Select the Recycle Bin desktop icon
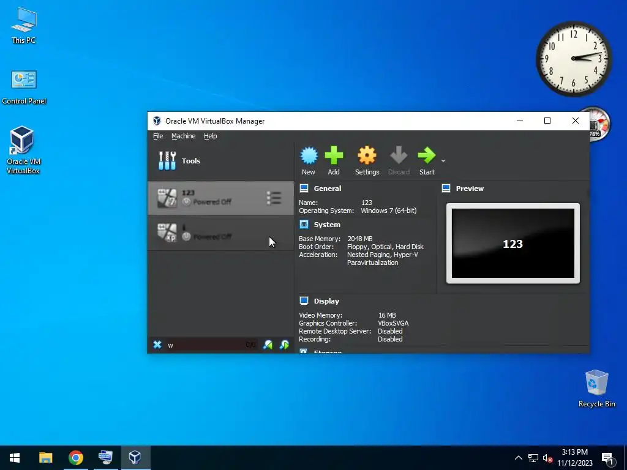This screenshot has height=470, width=627. pyautogui.click(x=596, y=389)
